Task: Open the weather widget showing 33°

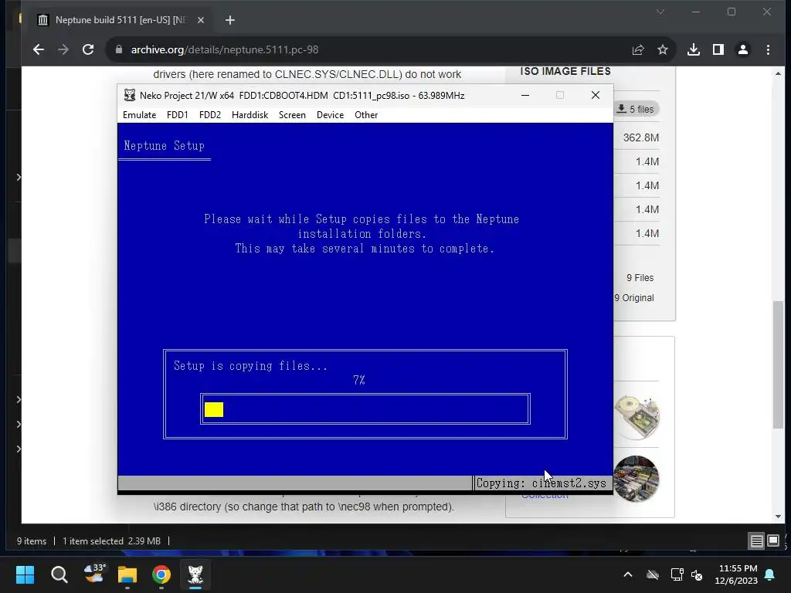Action: 93,574
